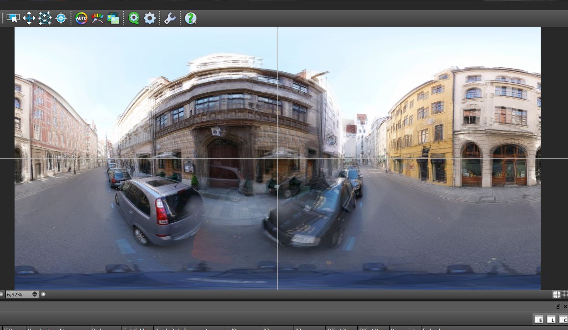568x330 pixels.
Task: Toggle the E column view button
Action: (x=539, y=320)
